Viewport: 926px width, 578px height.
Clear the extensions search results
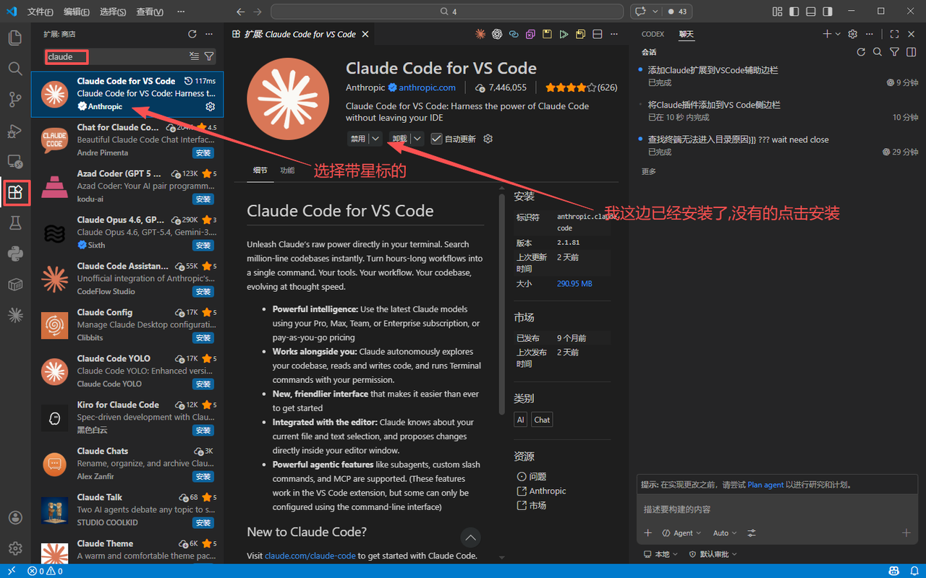tap(194, 56)
